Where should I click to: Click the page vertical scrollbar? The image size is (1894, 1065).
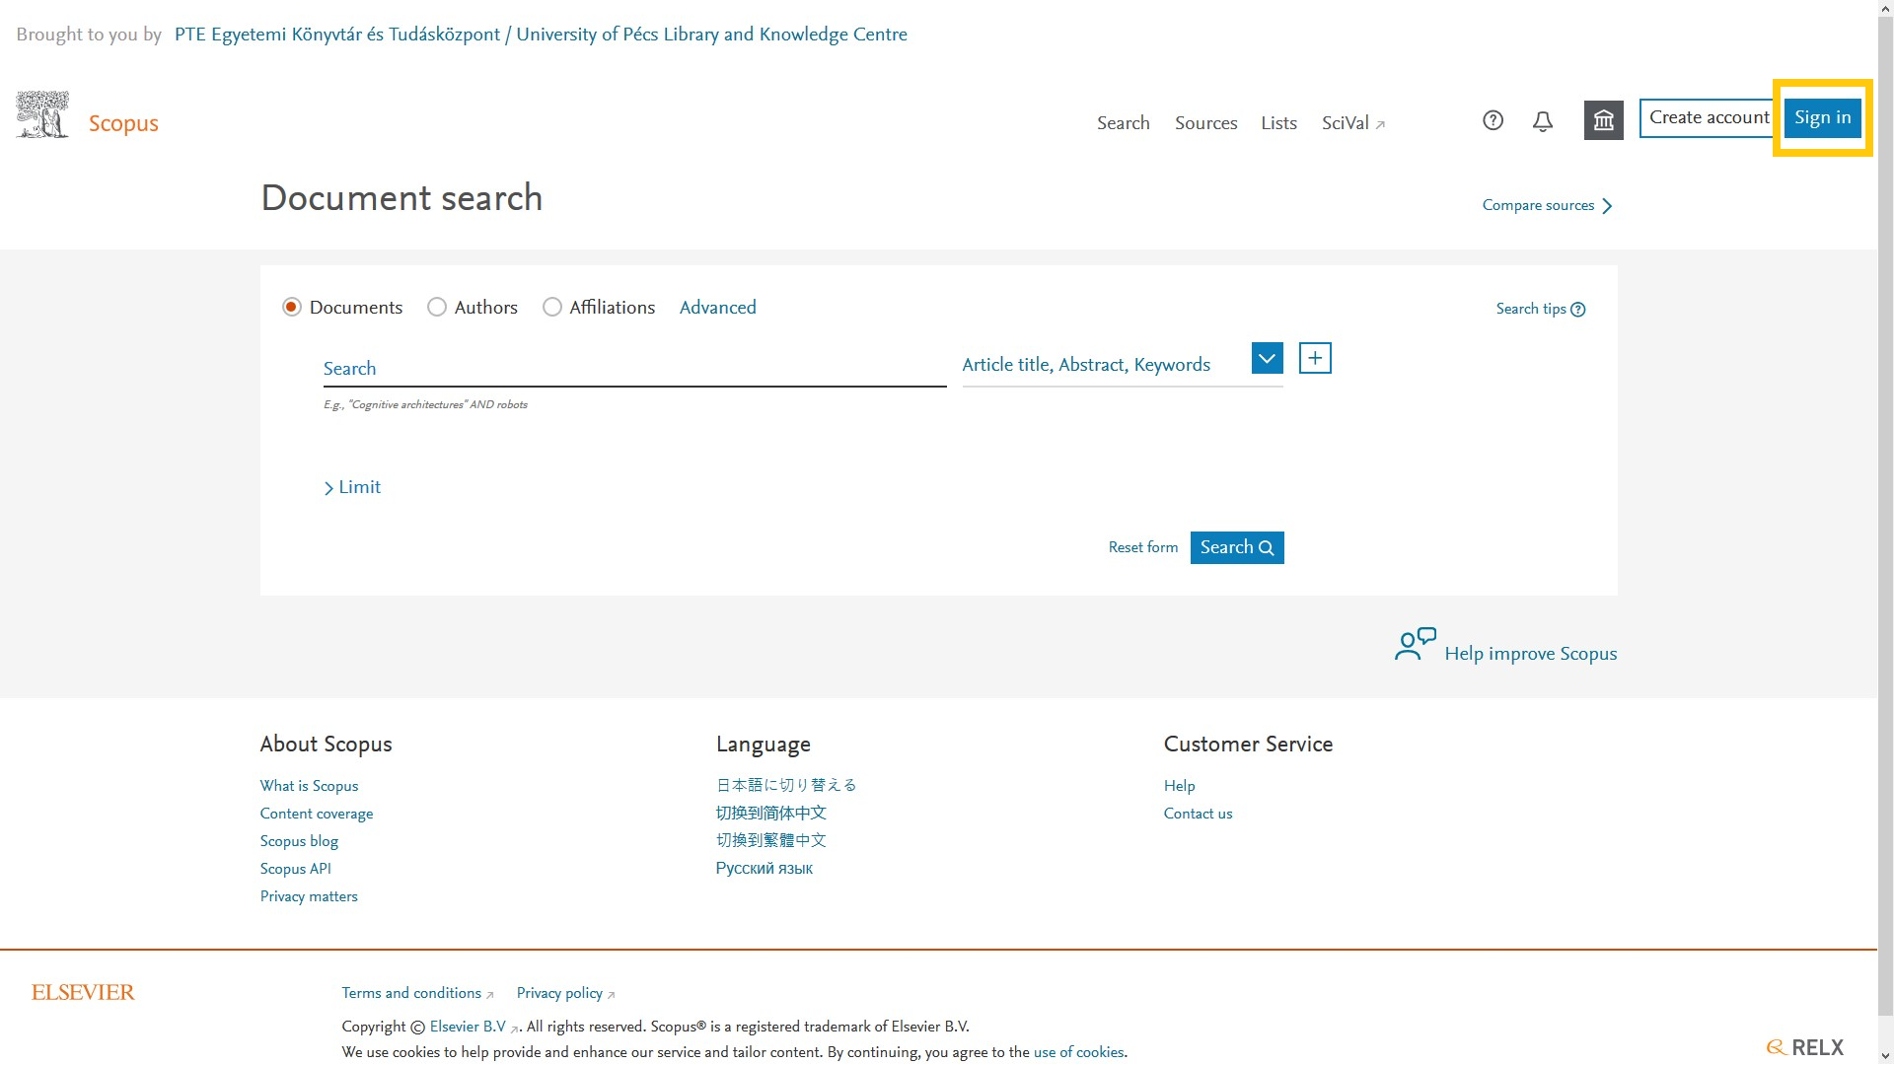tap(1885, 518)
